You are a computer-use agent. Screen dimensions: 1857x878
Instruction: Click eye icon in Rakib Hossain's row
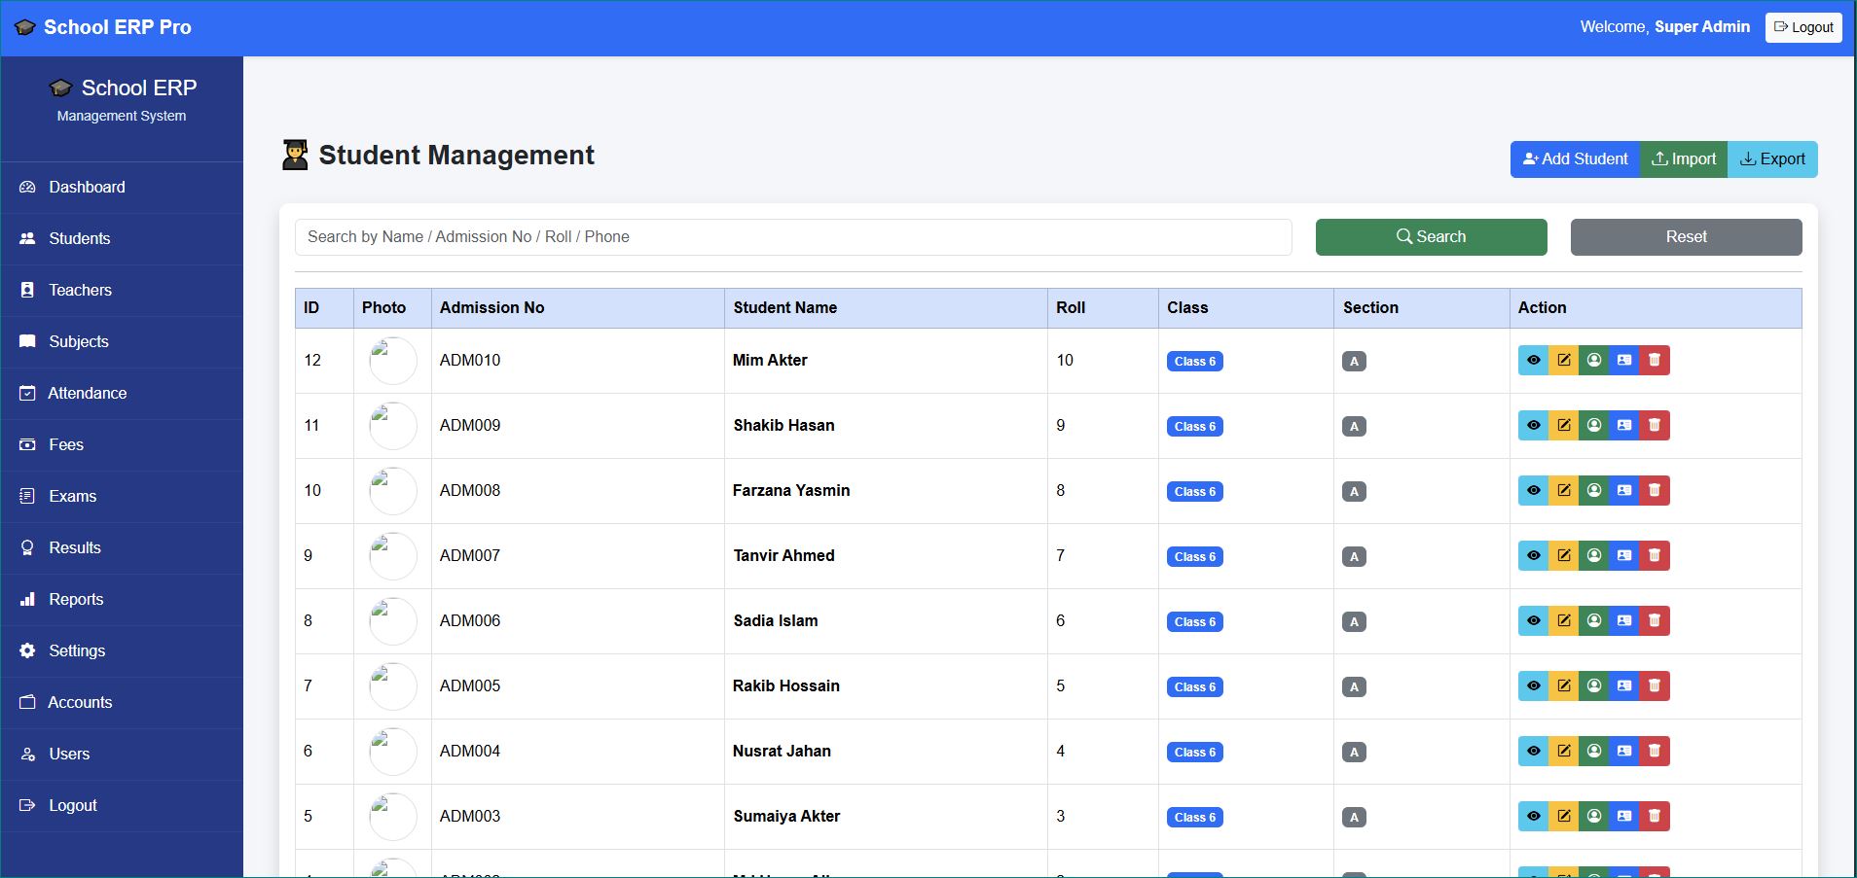pyautogui.click(x=1533, y=686)
